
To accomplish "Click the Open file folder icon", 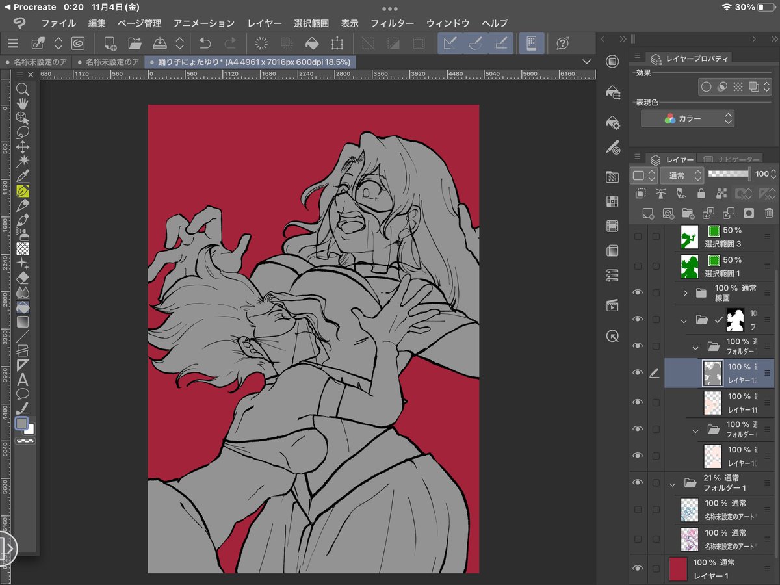I will (135, 44).
